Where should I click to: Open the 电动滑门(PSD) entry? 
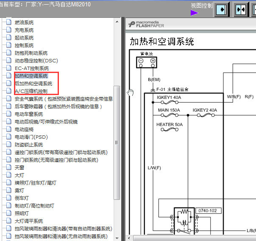(31, 137)
